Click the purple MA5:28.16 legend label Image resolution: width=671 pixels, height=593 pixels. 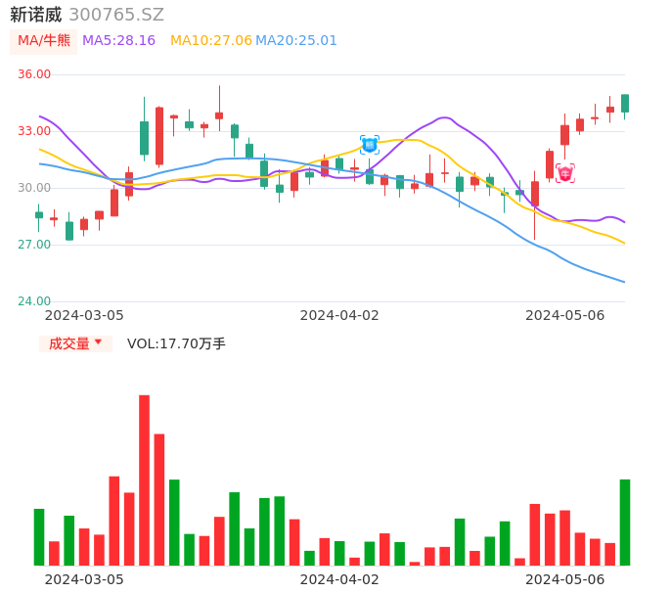[x=118, y=41]
